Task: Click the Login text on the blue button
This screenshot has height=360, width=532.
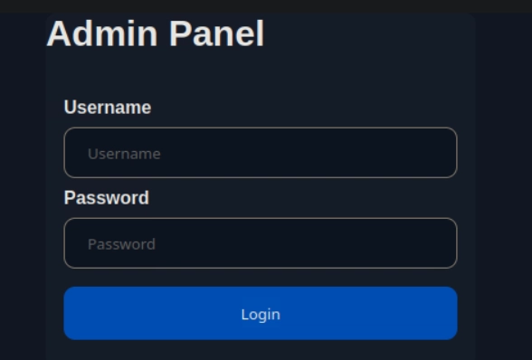Action: pyautogui.click(x=261, y=315)
